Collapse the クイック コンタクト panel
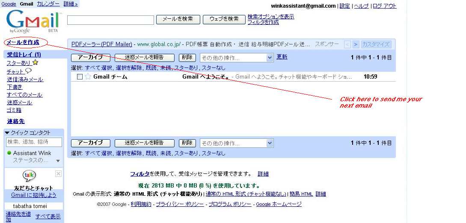 click(7, 133)
